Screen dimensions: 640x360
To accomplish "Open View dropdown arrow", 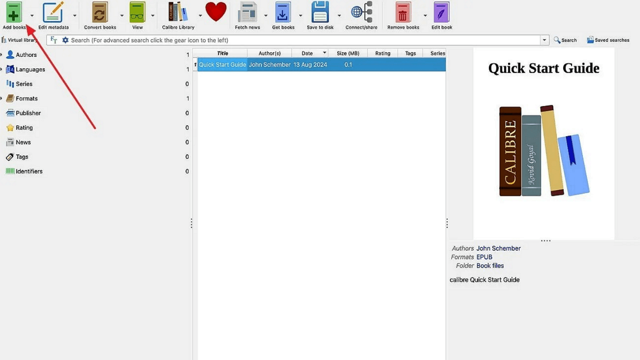I will [153, 16].
